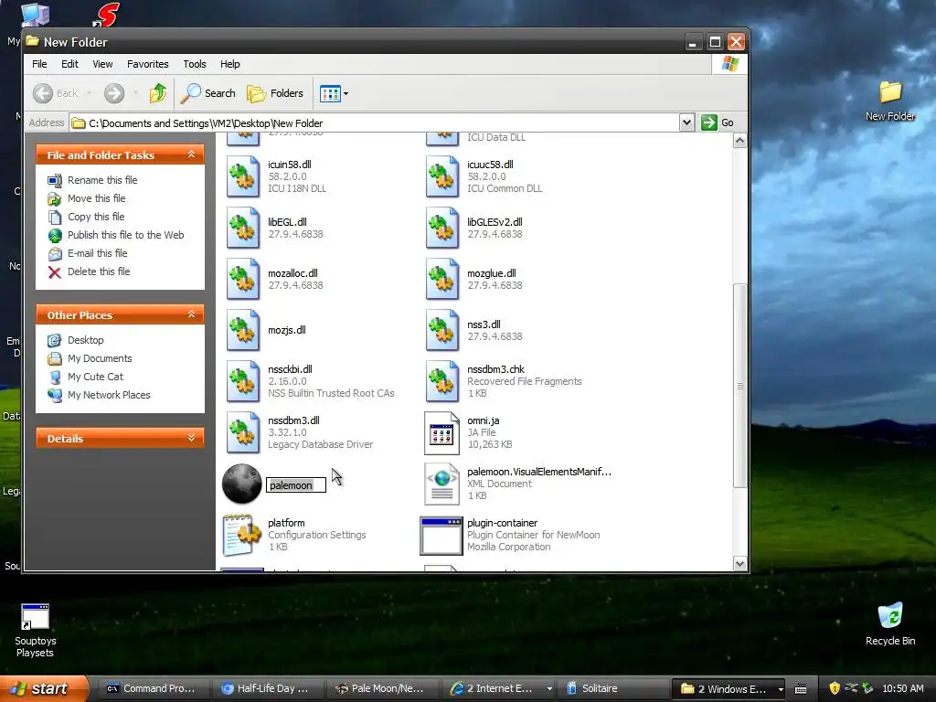Screen dimensions: 936x702
Task: Switch to Pale Moon taskbar button
Action: 382,688
